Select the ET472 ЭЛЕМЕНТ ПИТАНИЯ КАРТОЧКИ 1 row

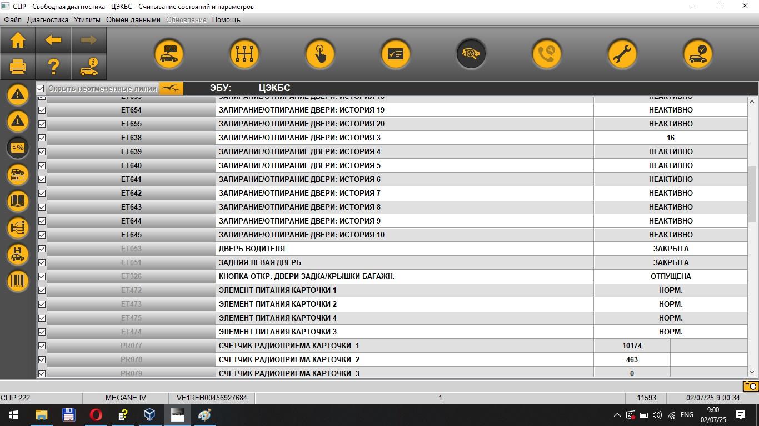(x=392, y=290)
